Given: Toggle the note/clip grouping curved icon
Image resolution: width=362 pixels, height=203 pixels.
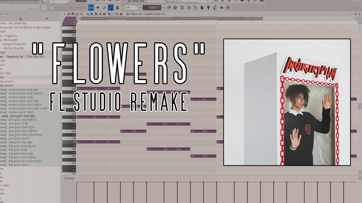Looking at the screenshot, I should click(x=104, y=7).
